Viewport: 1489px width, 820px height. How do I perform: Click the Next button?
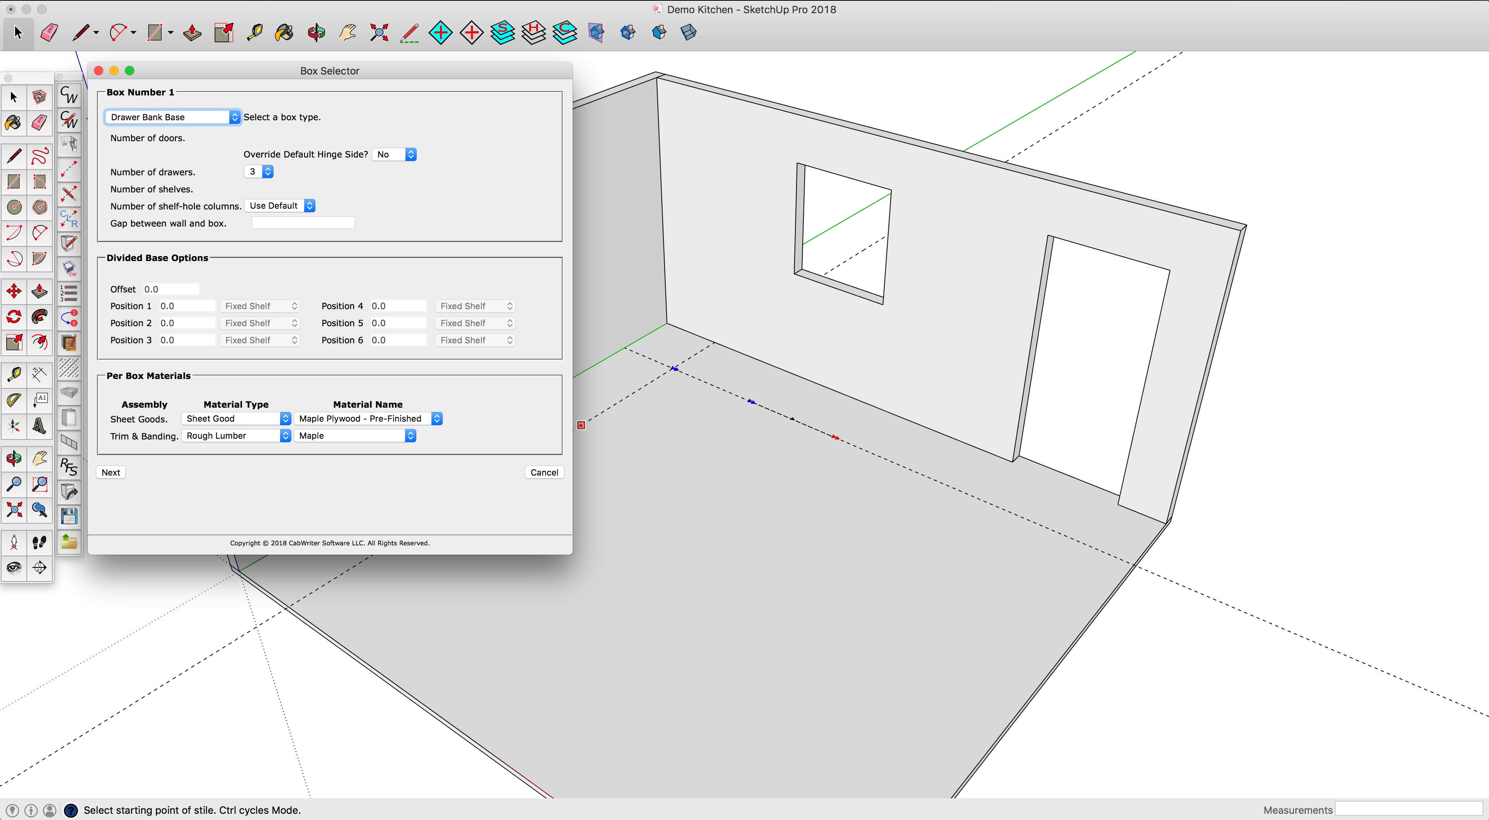pyautogui.click(x=111, y=472)
